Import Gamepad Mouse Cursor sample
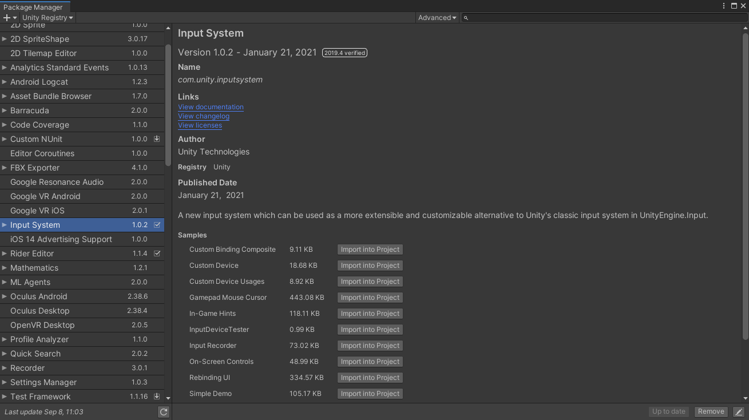Viewport: 749px width, 420px height. 370,298
